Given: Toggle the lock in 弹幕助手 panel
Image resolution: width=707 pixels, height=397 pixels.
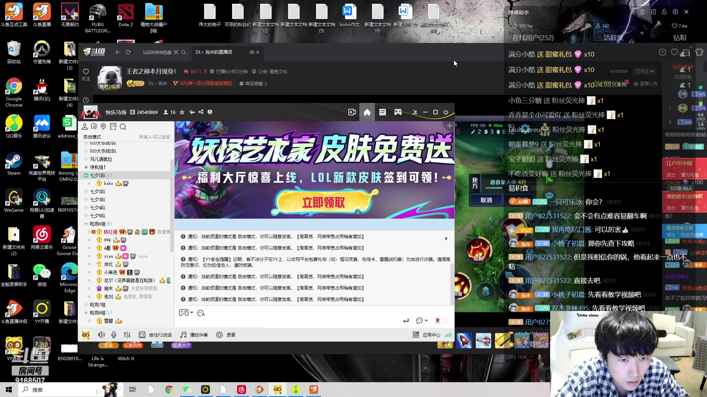Looking at the screenshot, I should pos(664,12).
